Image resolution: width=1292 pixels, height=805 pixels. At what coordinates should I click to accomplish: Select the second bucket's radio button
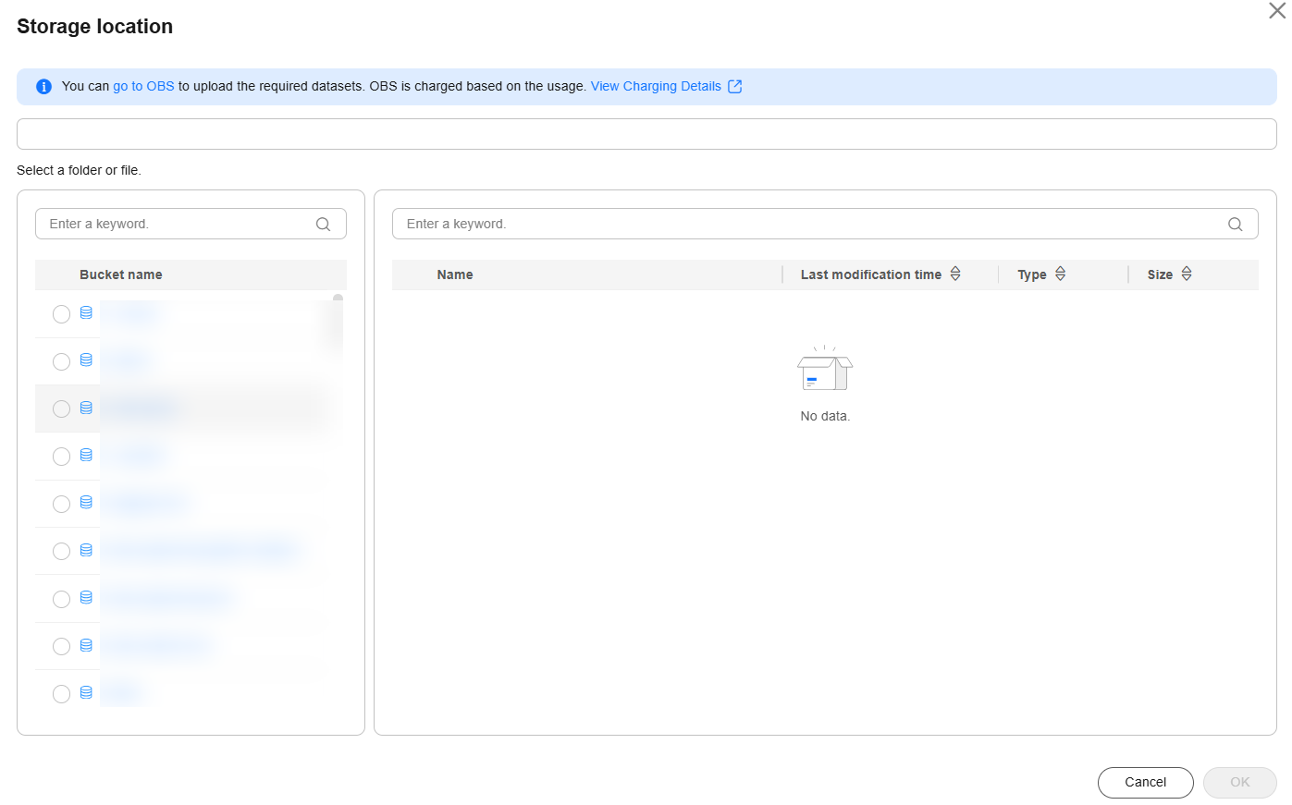(x=61, y=361)
